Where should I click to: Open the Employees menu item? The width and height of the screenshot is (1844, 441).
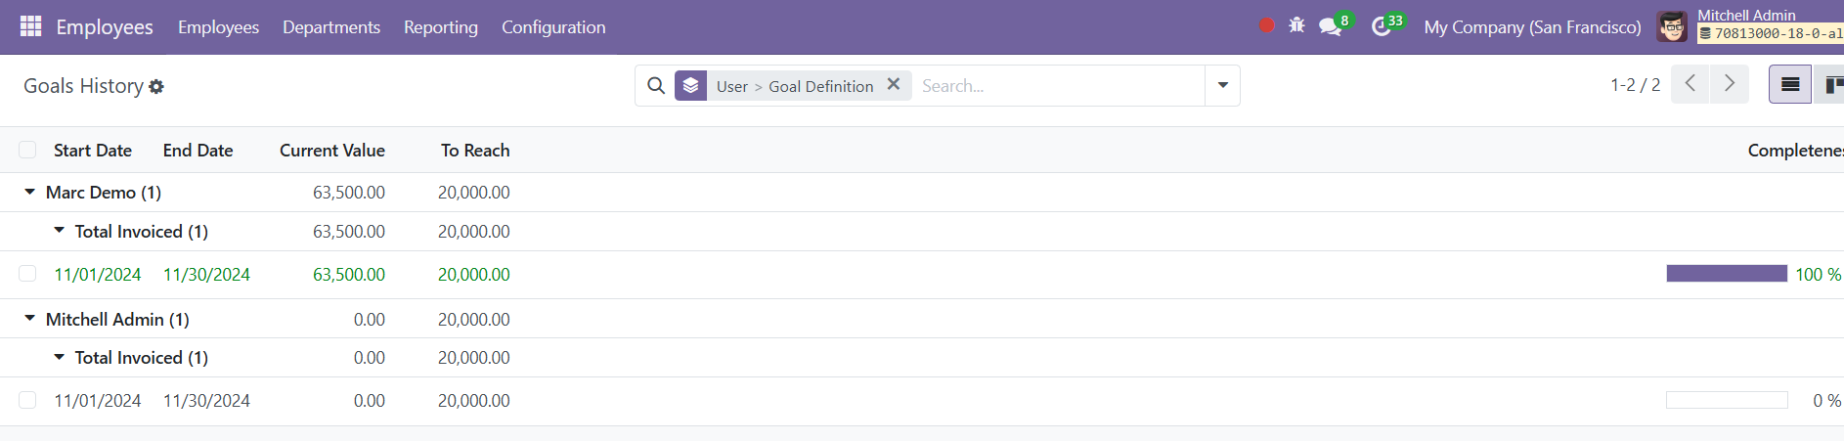click(x=218, y=27)
